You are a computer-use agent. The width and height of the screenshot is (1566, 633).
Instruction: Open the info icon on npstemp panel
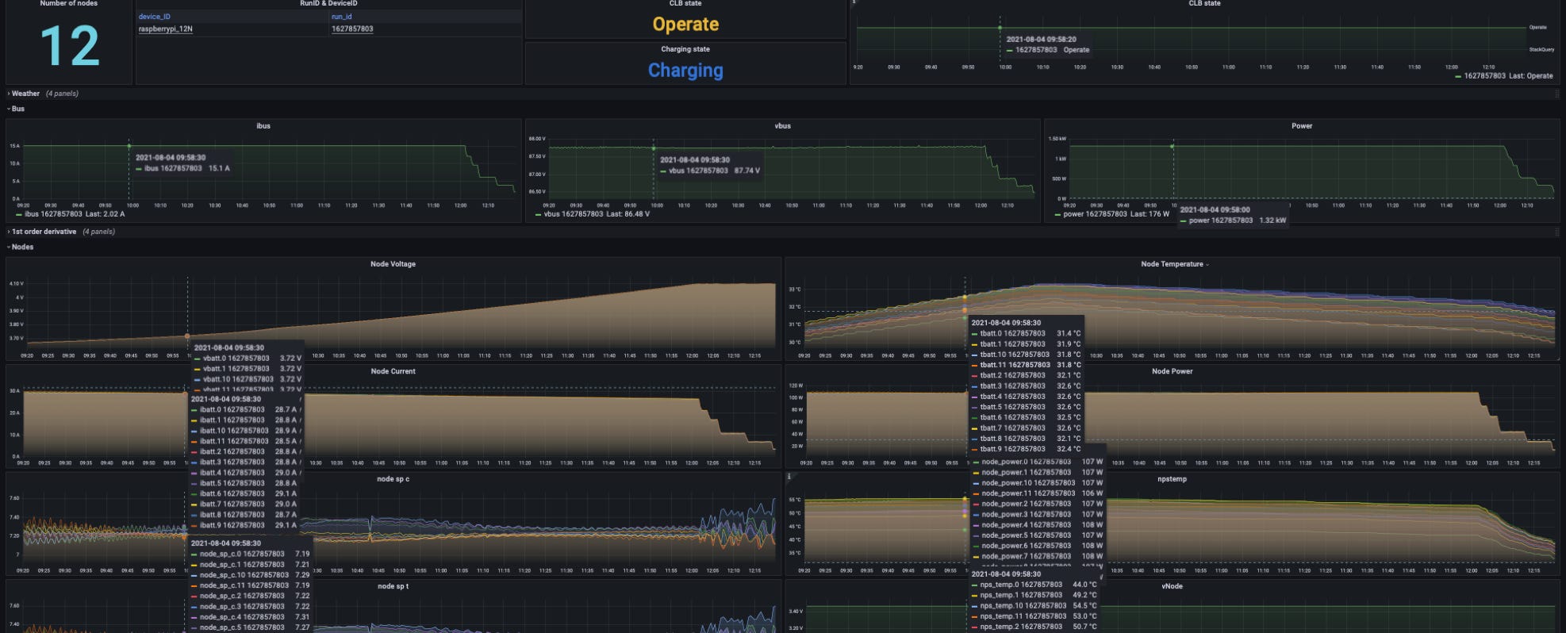(x=789, y=477)
